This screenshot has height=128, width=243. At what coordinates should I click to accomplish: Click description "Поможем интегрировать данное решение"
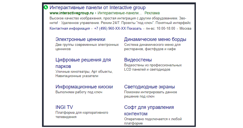[151, 94]
